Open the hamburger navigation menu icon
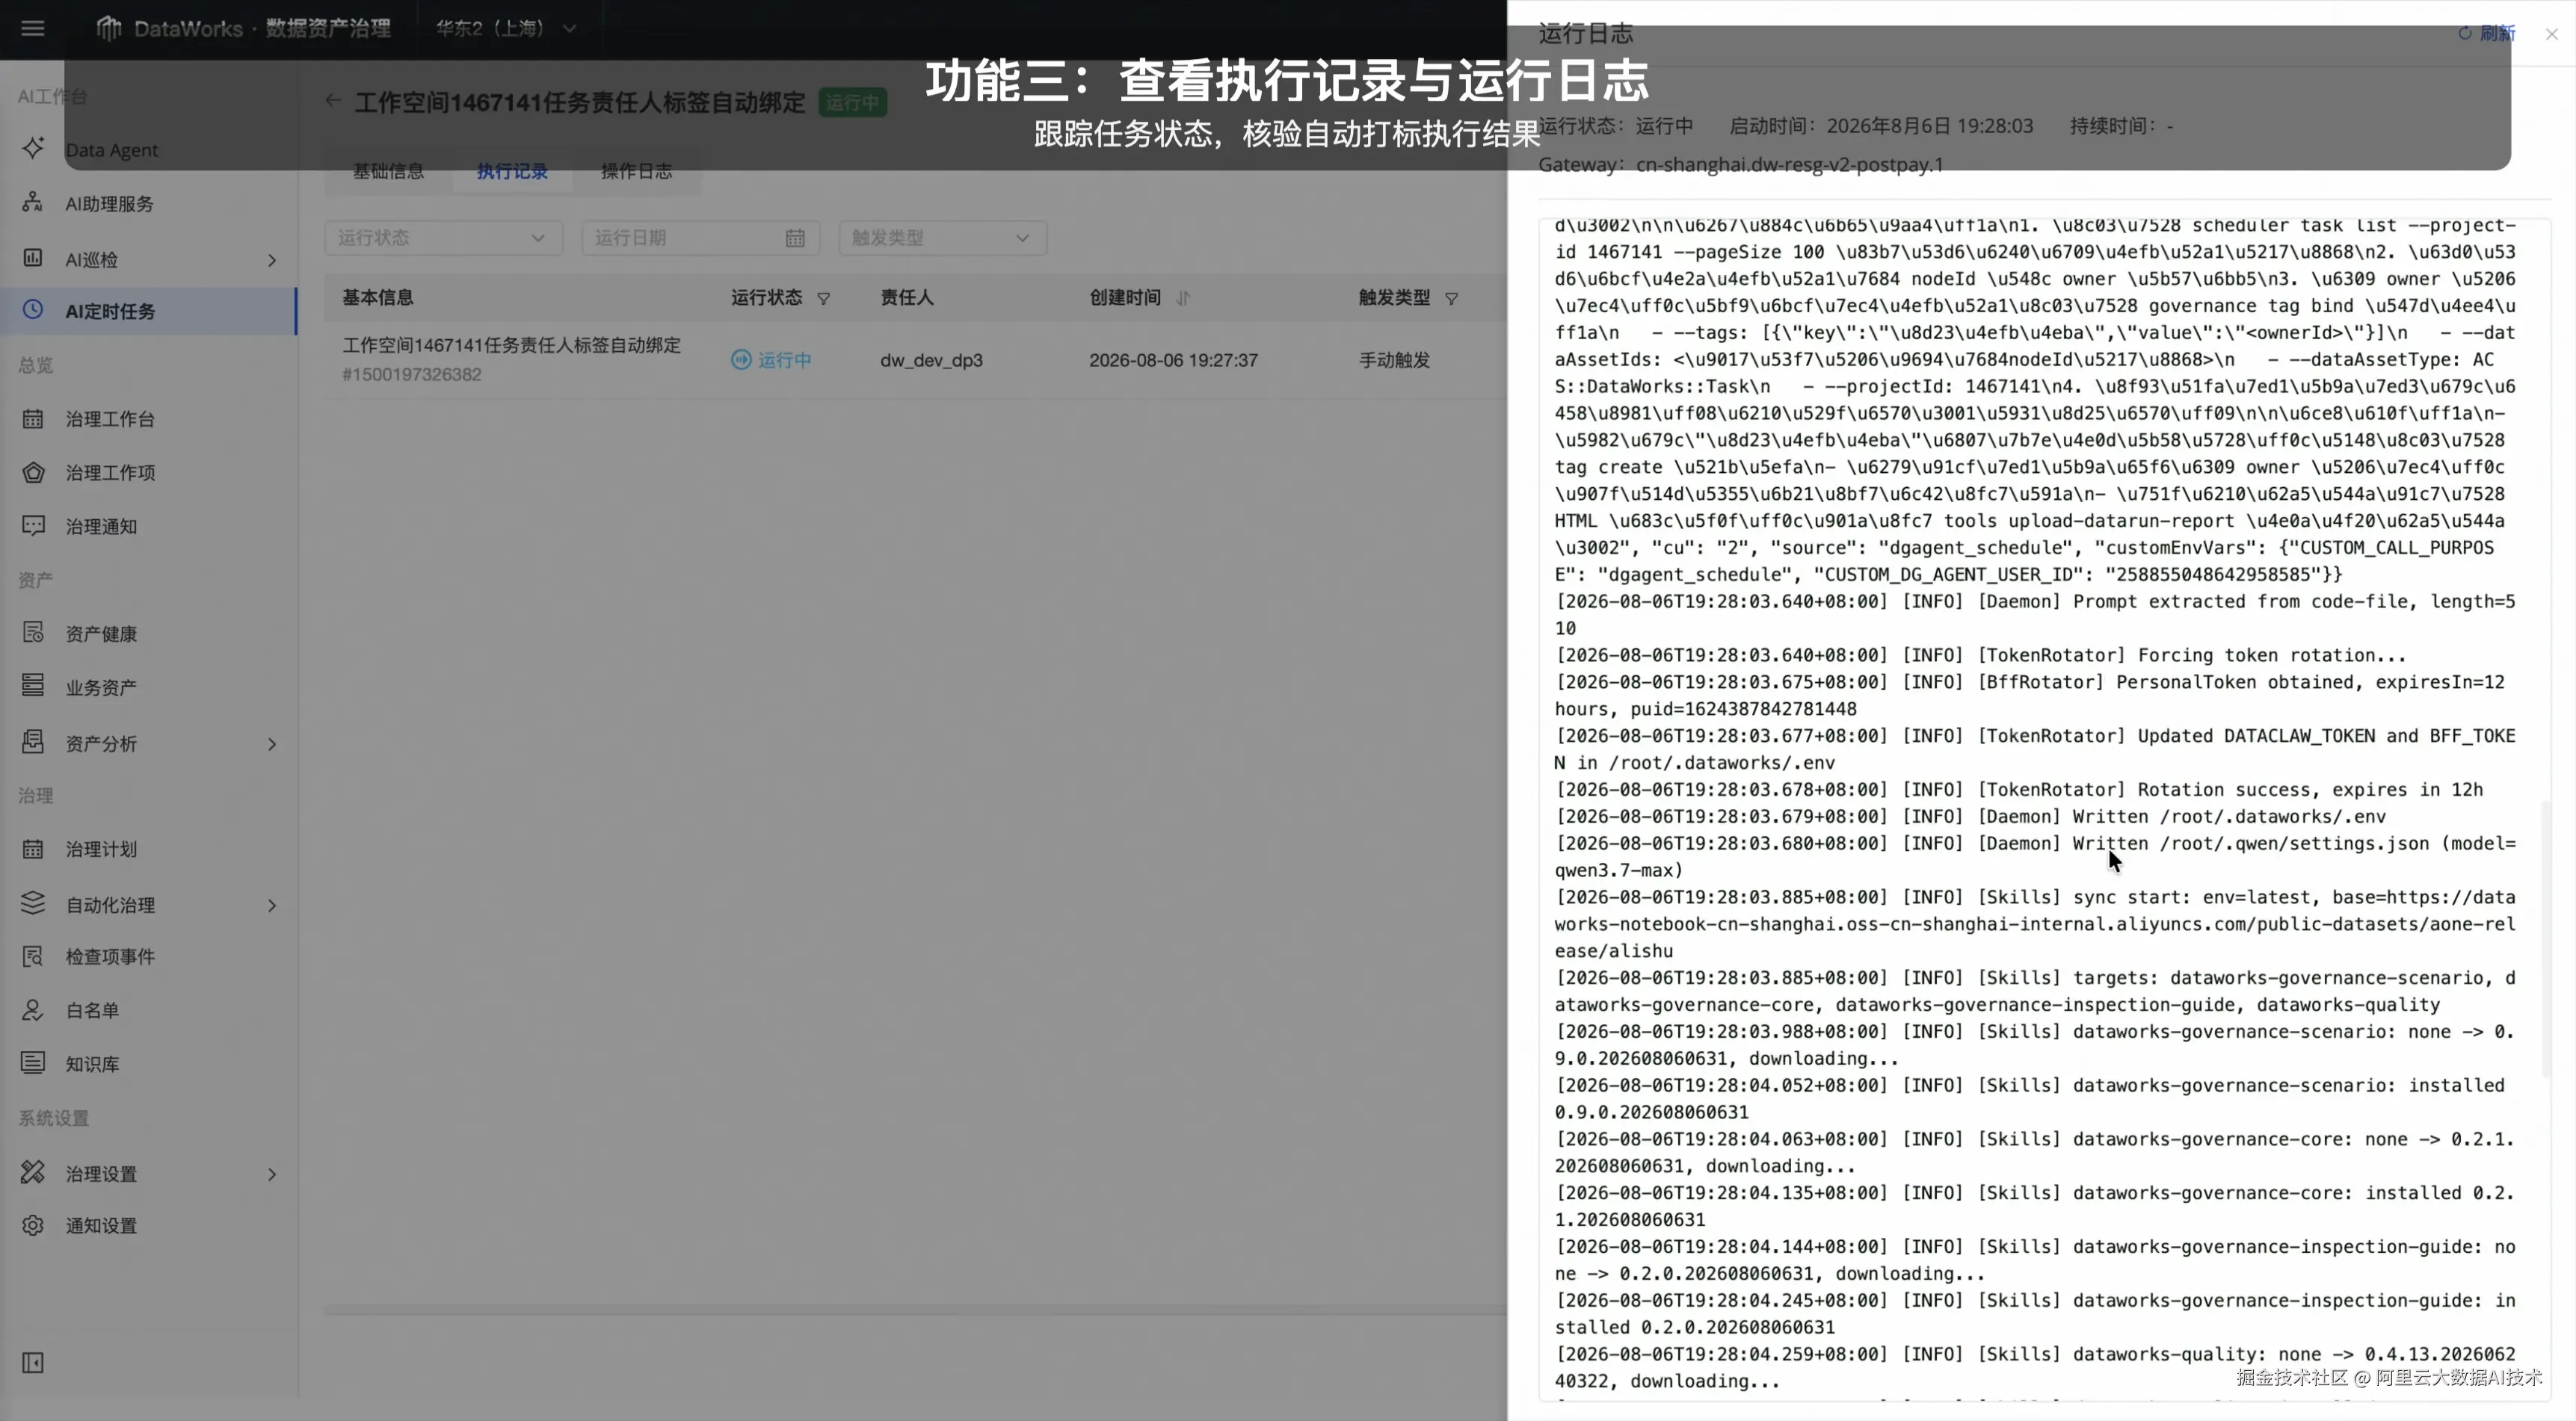2576x1421 pixels. coord(33,28)
